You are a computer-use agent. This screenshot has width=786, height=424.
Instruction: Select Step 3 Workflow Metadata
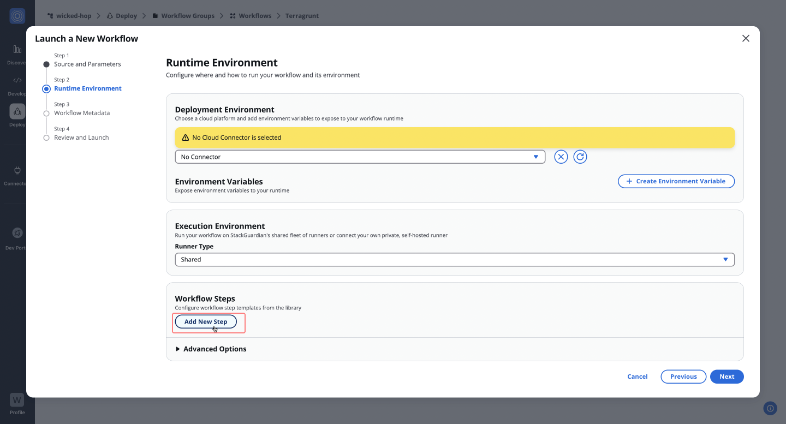82,113
